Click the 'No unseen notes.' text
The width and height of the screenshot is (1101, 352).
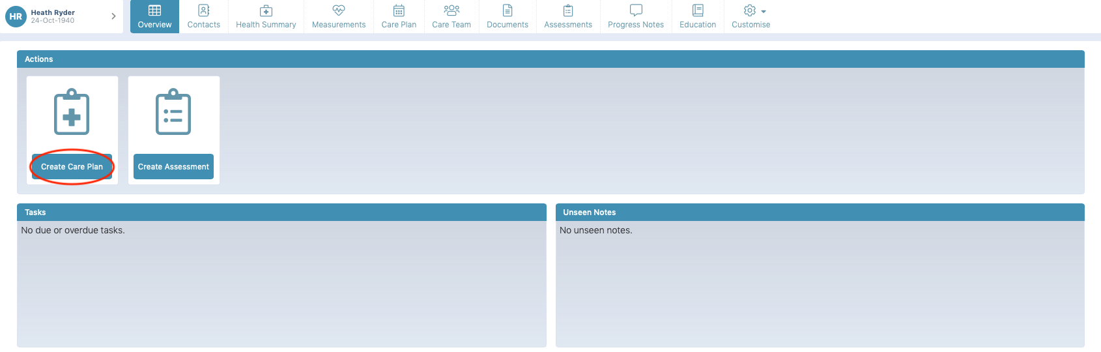596,230
